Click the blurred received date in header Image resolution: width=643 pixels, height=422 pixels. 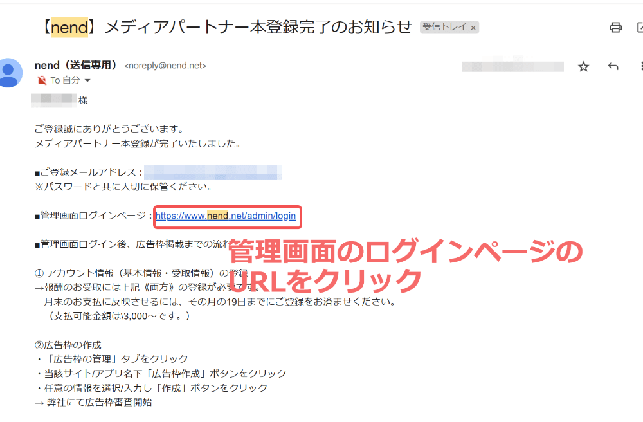point(512,66)
